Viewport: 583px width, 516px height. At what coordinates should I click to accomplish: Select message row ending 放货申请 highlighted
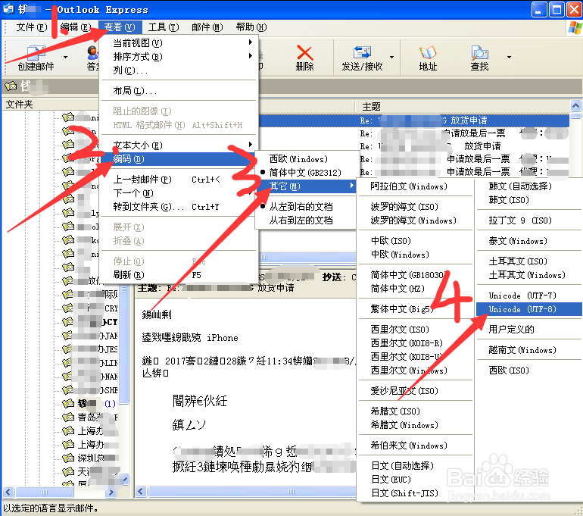[x=414, y=120]
